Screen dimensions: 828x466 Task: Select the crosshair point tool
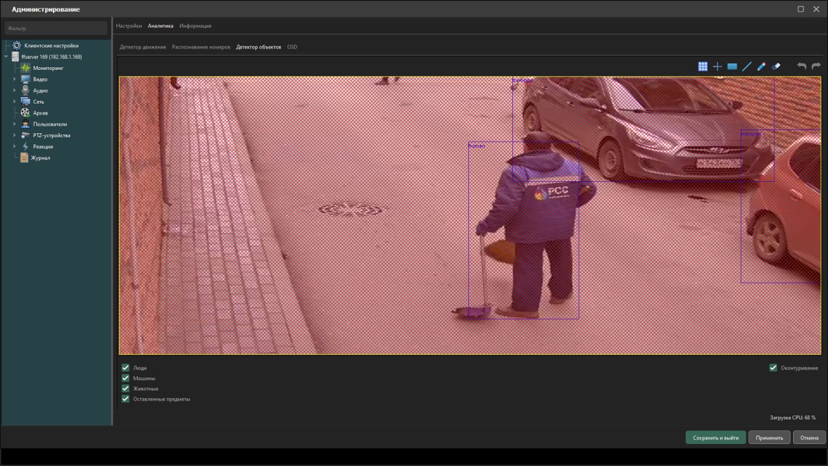[x=717, y=67]
